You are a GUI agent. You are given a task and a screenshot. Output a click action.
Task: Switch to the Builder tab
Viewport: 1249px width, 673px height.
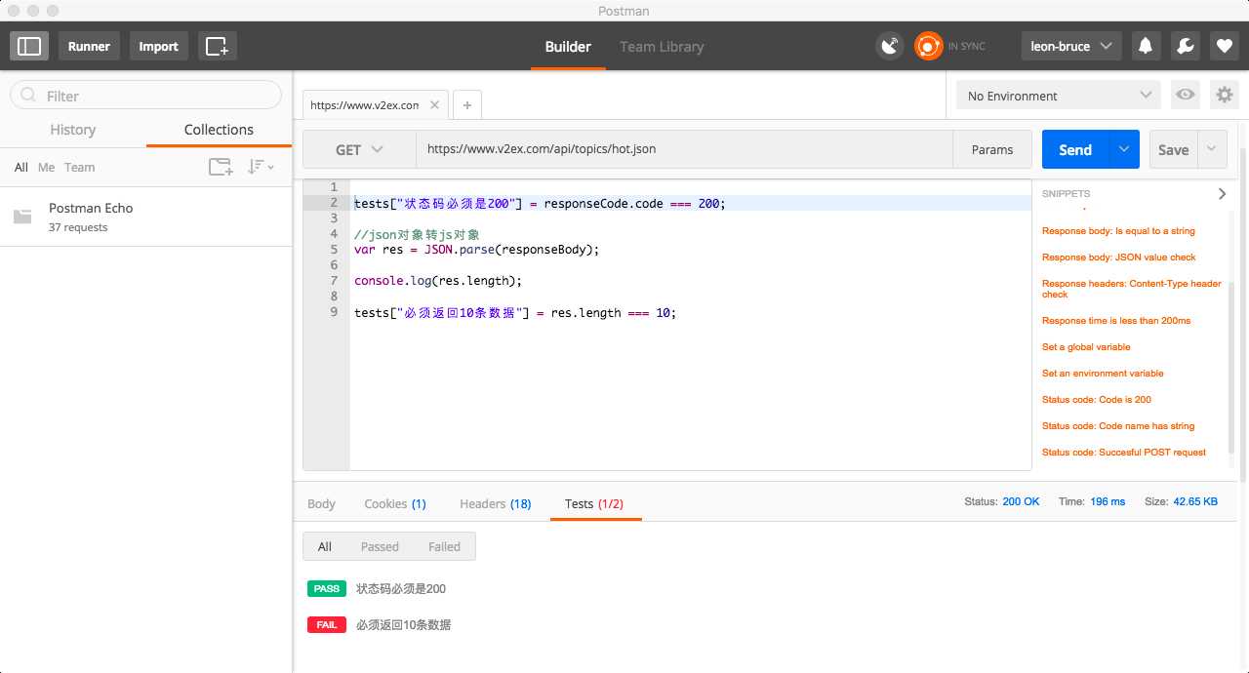(568, 46)
